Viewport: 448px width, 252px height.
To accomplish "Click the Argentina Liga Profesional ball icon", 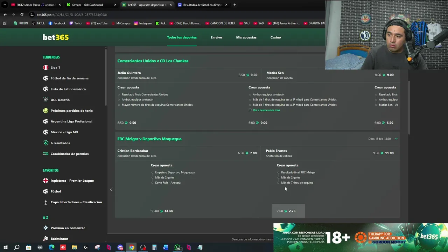I will (x=45, y=121).
